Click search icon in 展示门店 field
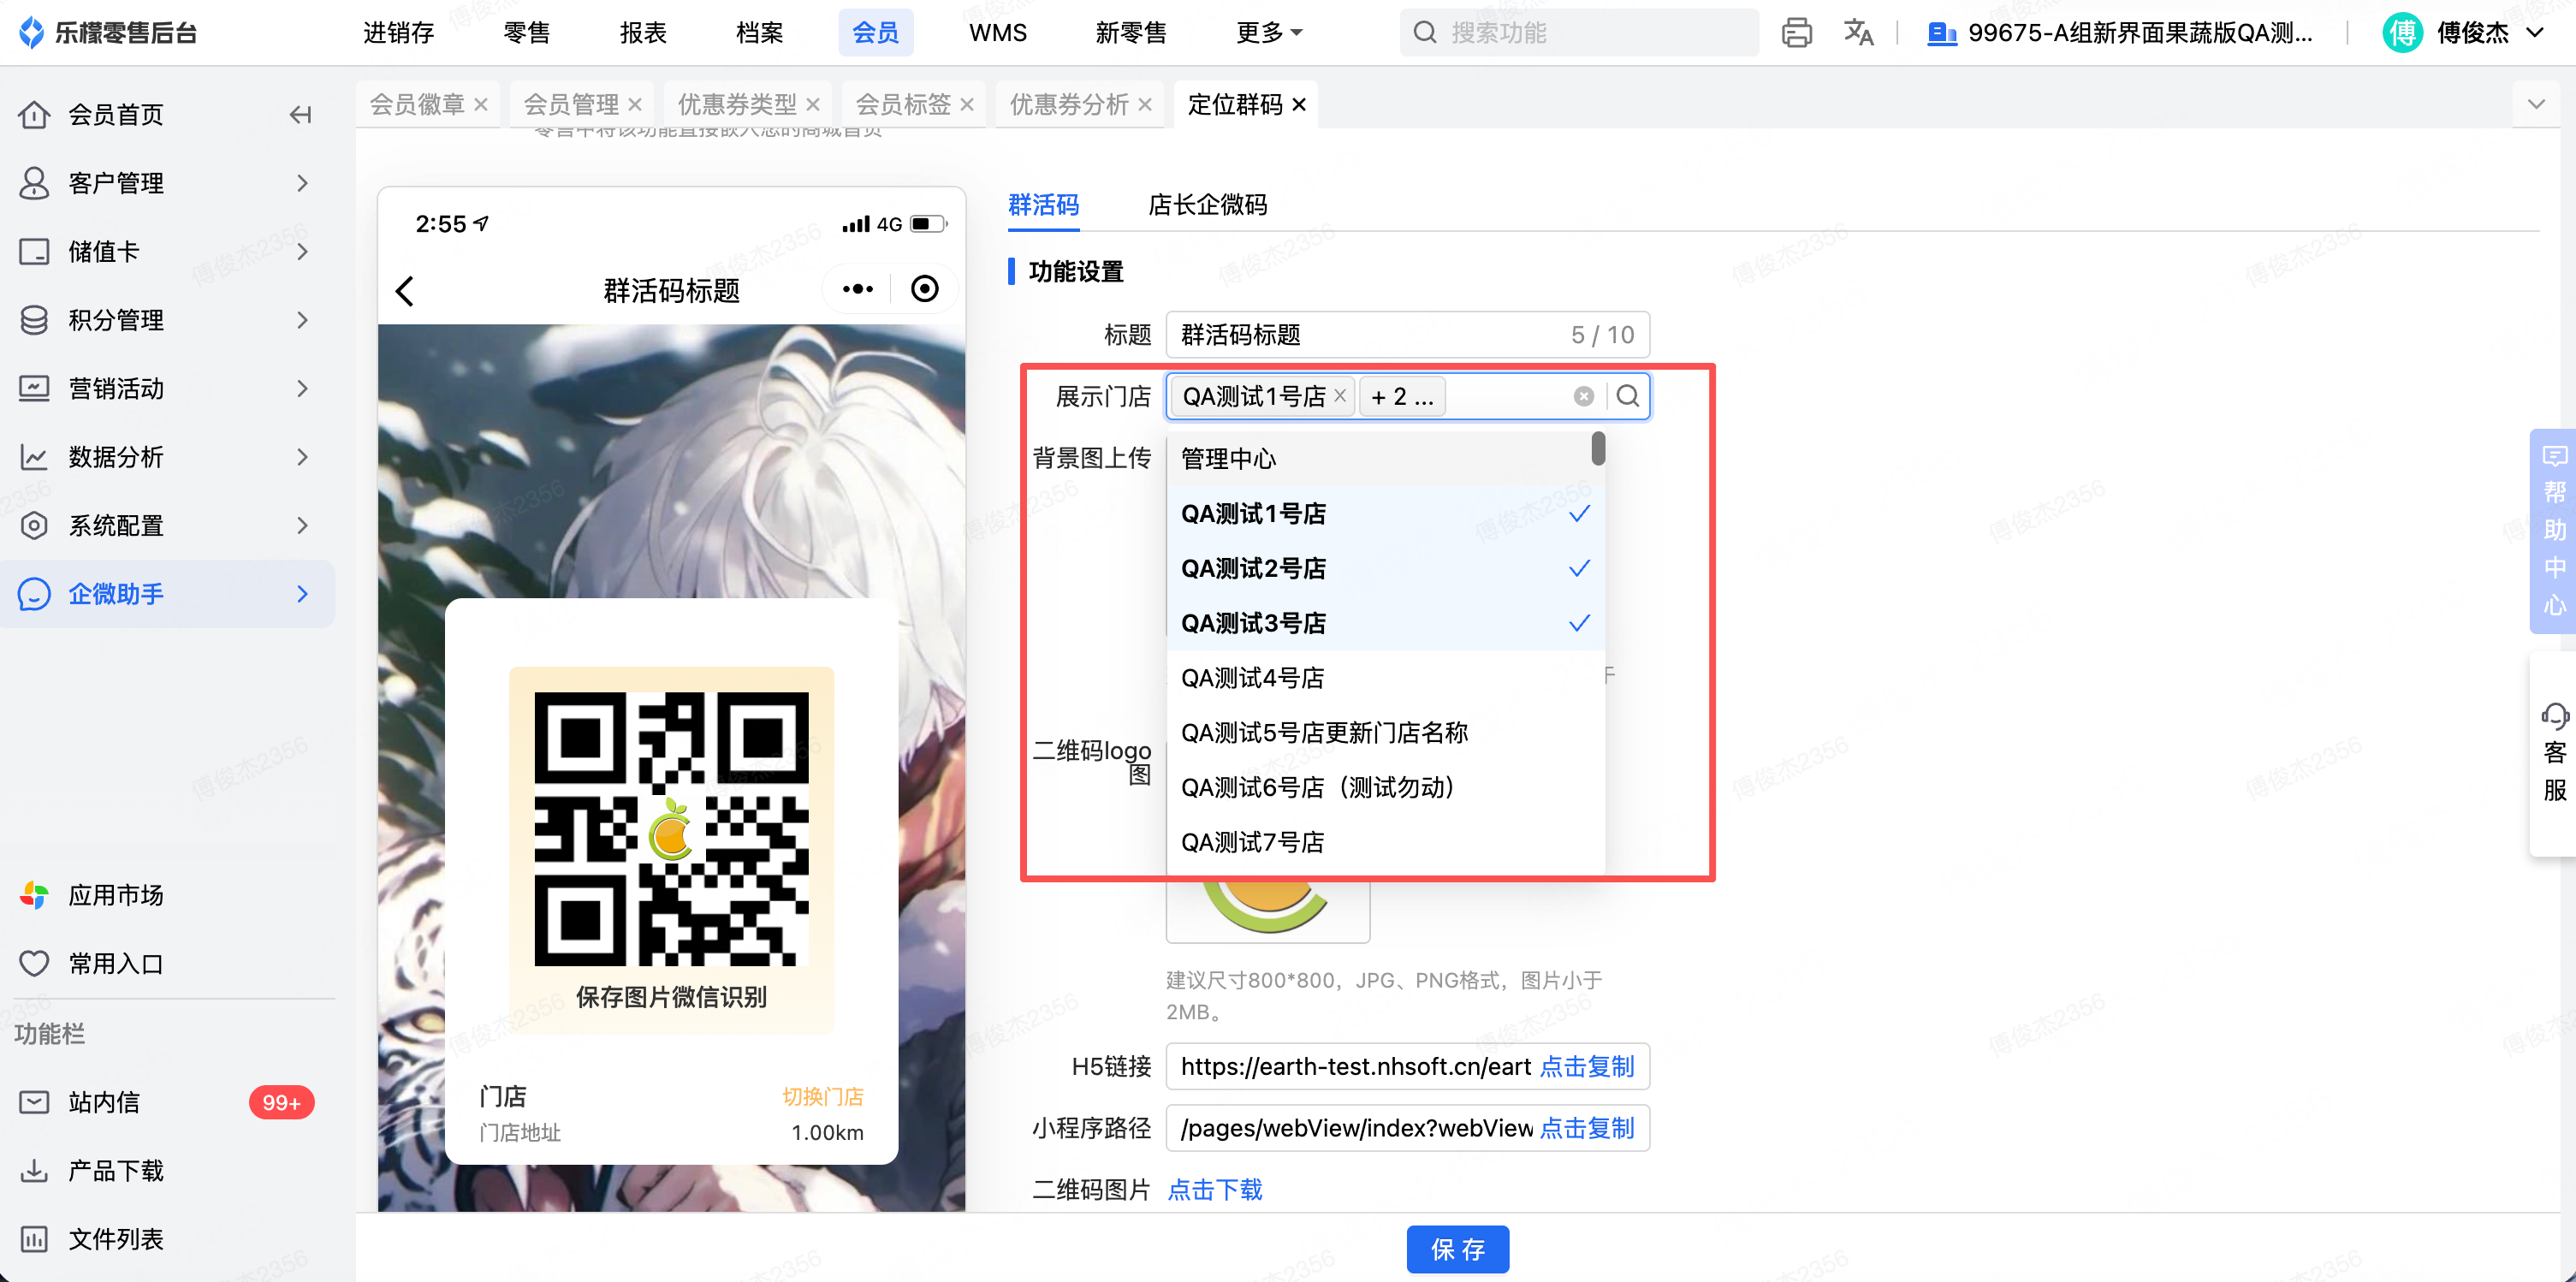This screenshot has height=1282, width=2576. 1627,396
